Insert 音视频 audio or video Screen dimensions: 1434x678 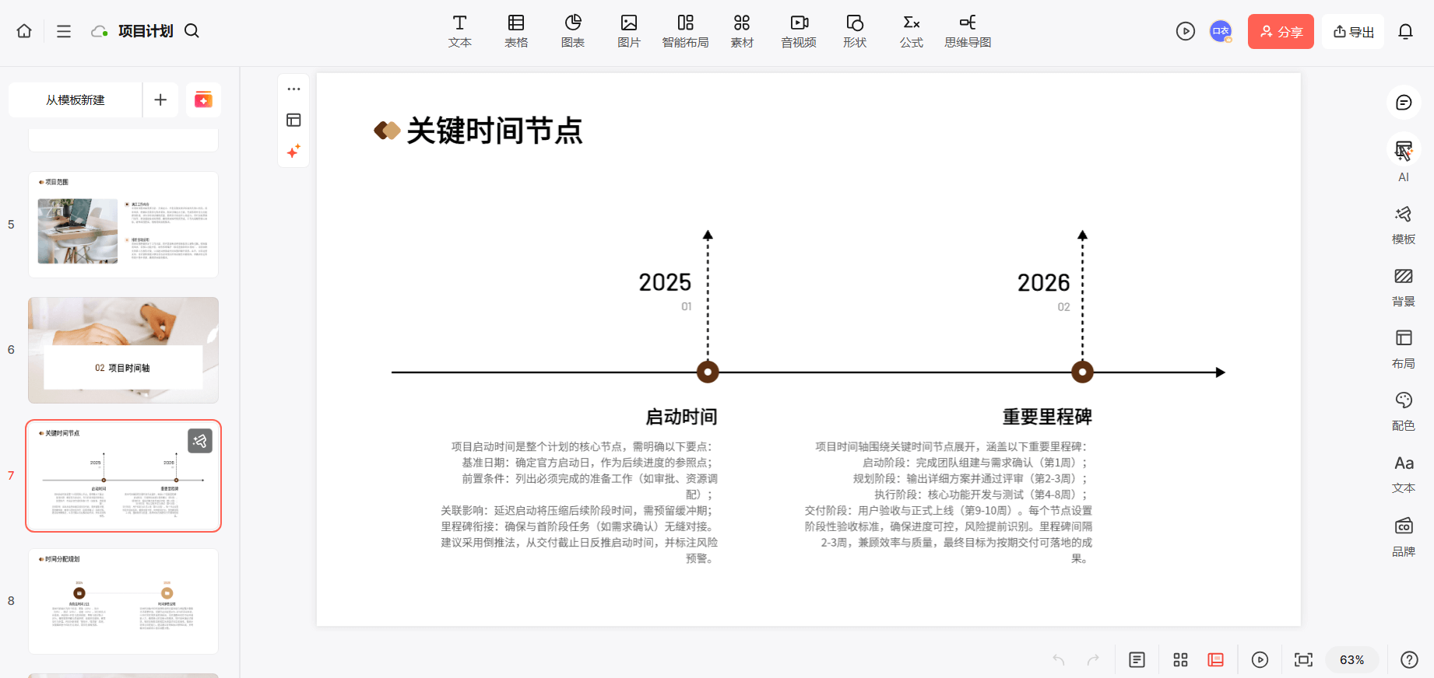pos(799,32)
